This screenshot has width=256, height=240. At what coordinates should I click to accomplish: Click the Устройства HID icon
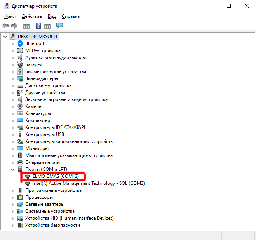[x=20, y=218]
